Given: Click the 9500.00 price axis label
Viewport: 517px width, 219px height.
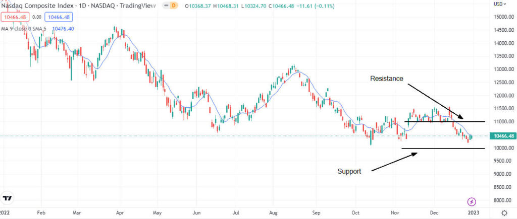Looking at the screenshot, I should pyautogui.click(x=503, y=161).
